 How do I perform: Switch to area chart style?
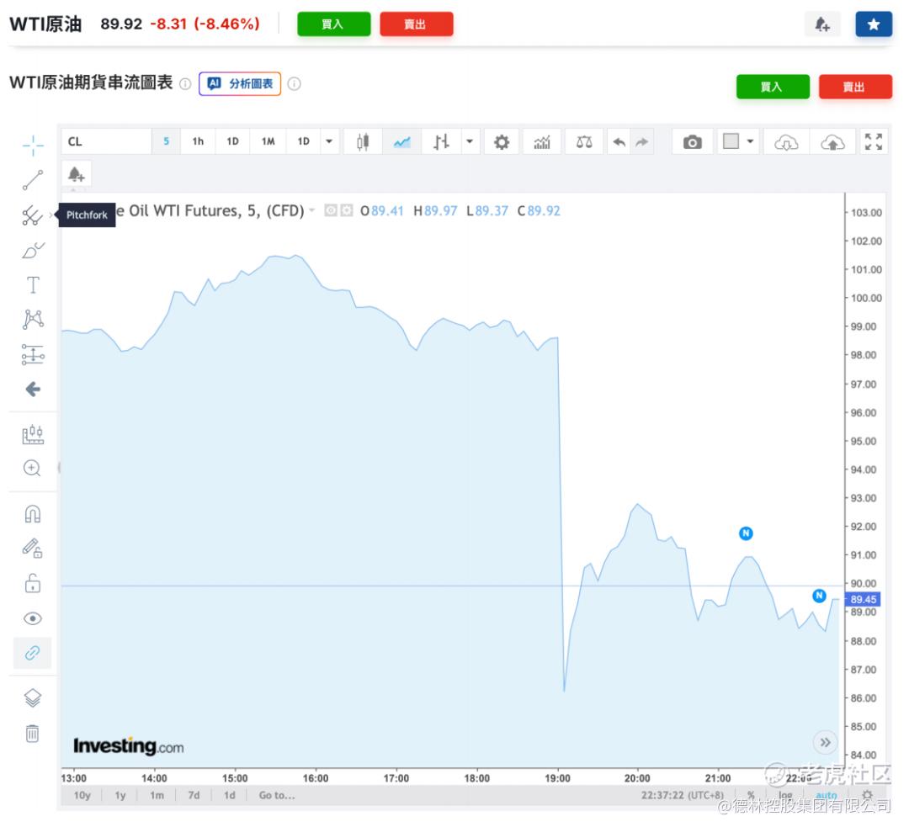tap(401, 141)
